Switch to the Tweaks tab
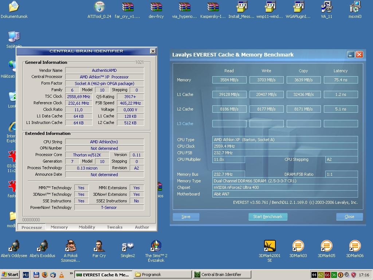The height and width of the screenshot is (280, 373). pyautogui.click(x=115, y=227)
